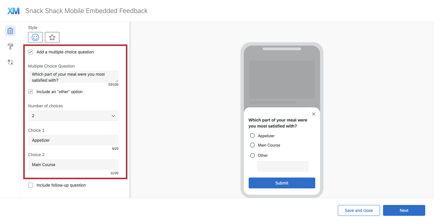Viewport: 434px width, 217px height.
Task: Select the smiley face style
Action: click(x=35, y=38)
